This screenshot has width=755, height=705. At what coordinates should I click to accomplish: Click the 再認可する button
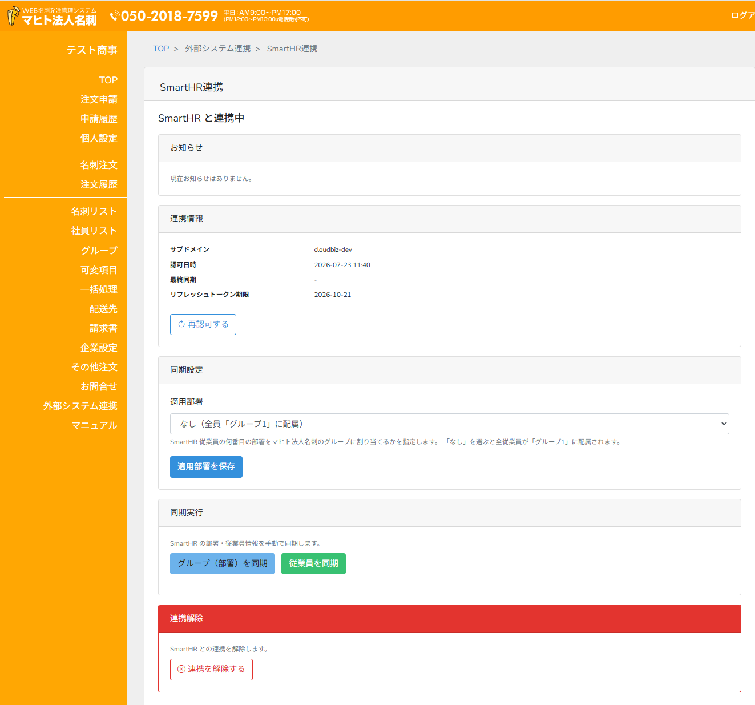(x=203, y=324)
